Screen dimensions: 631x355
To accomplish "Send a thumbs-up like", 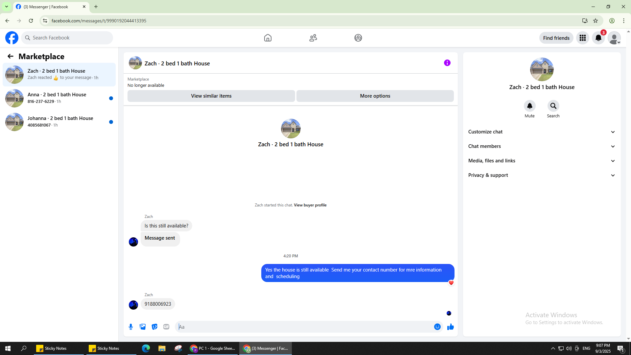I will (451, 327).
